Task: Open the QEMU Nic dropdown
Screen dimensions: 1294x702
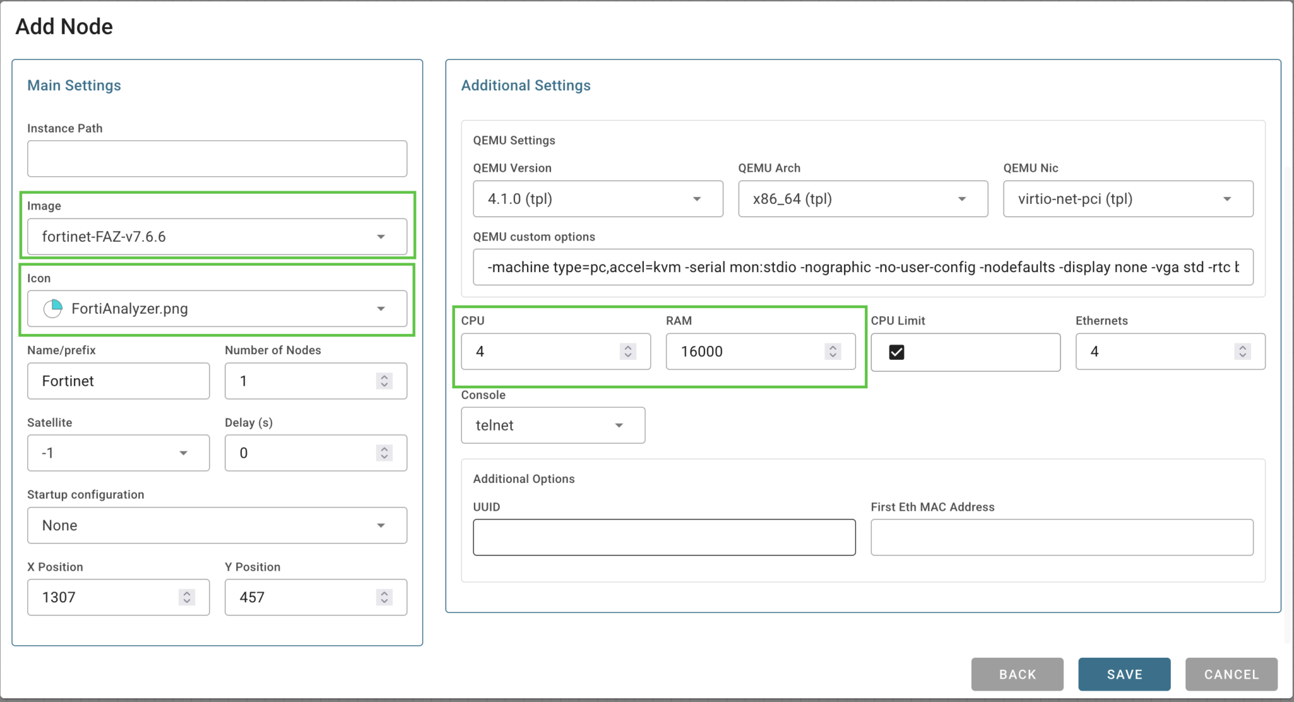Action: click(1226, 199)
